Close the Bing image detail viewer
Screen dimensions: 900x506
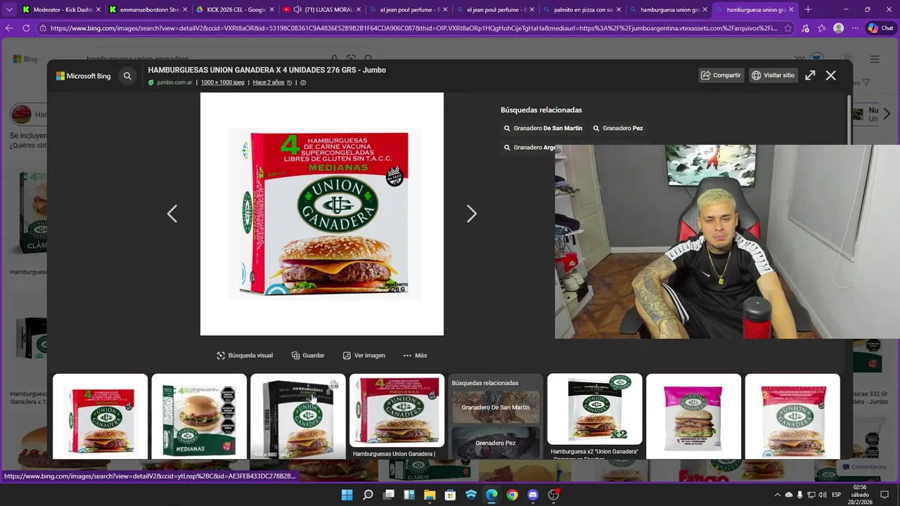coord(830,76)
